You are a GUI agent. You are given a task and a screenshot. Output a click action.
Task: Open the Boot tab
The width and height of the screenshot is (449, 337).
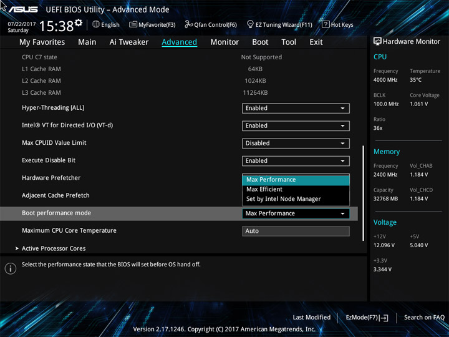click(260, 42)
